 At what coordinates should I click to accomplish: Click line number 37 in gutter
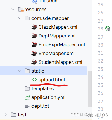(101, 101)
